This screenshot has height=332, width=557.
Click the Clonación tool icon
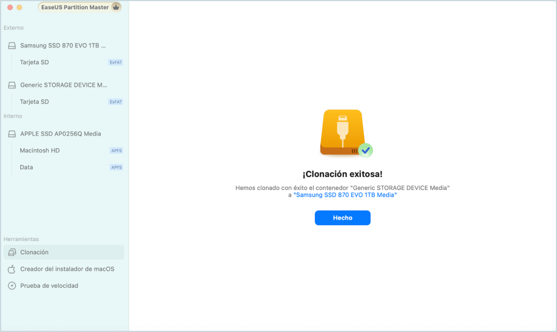tap(12, 252)
